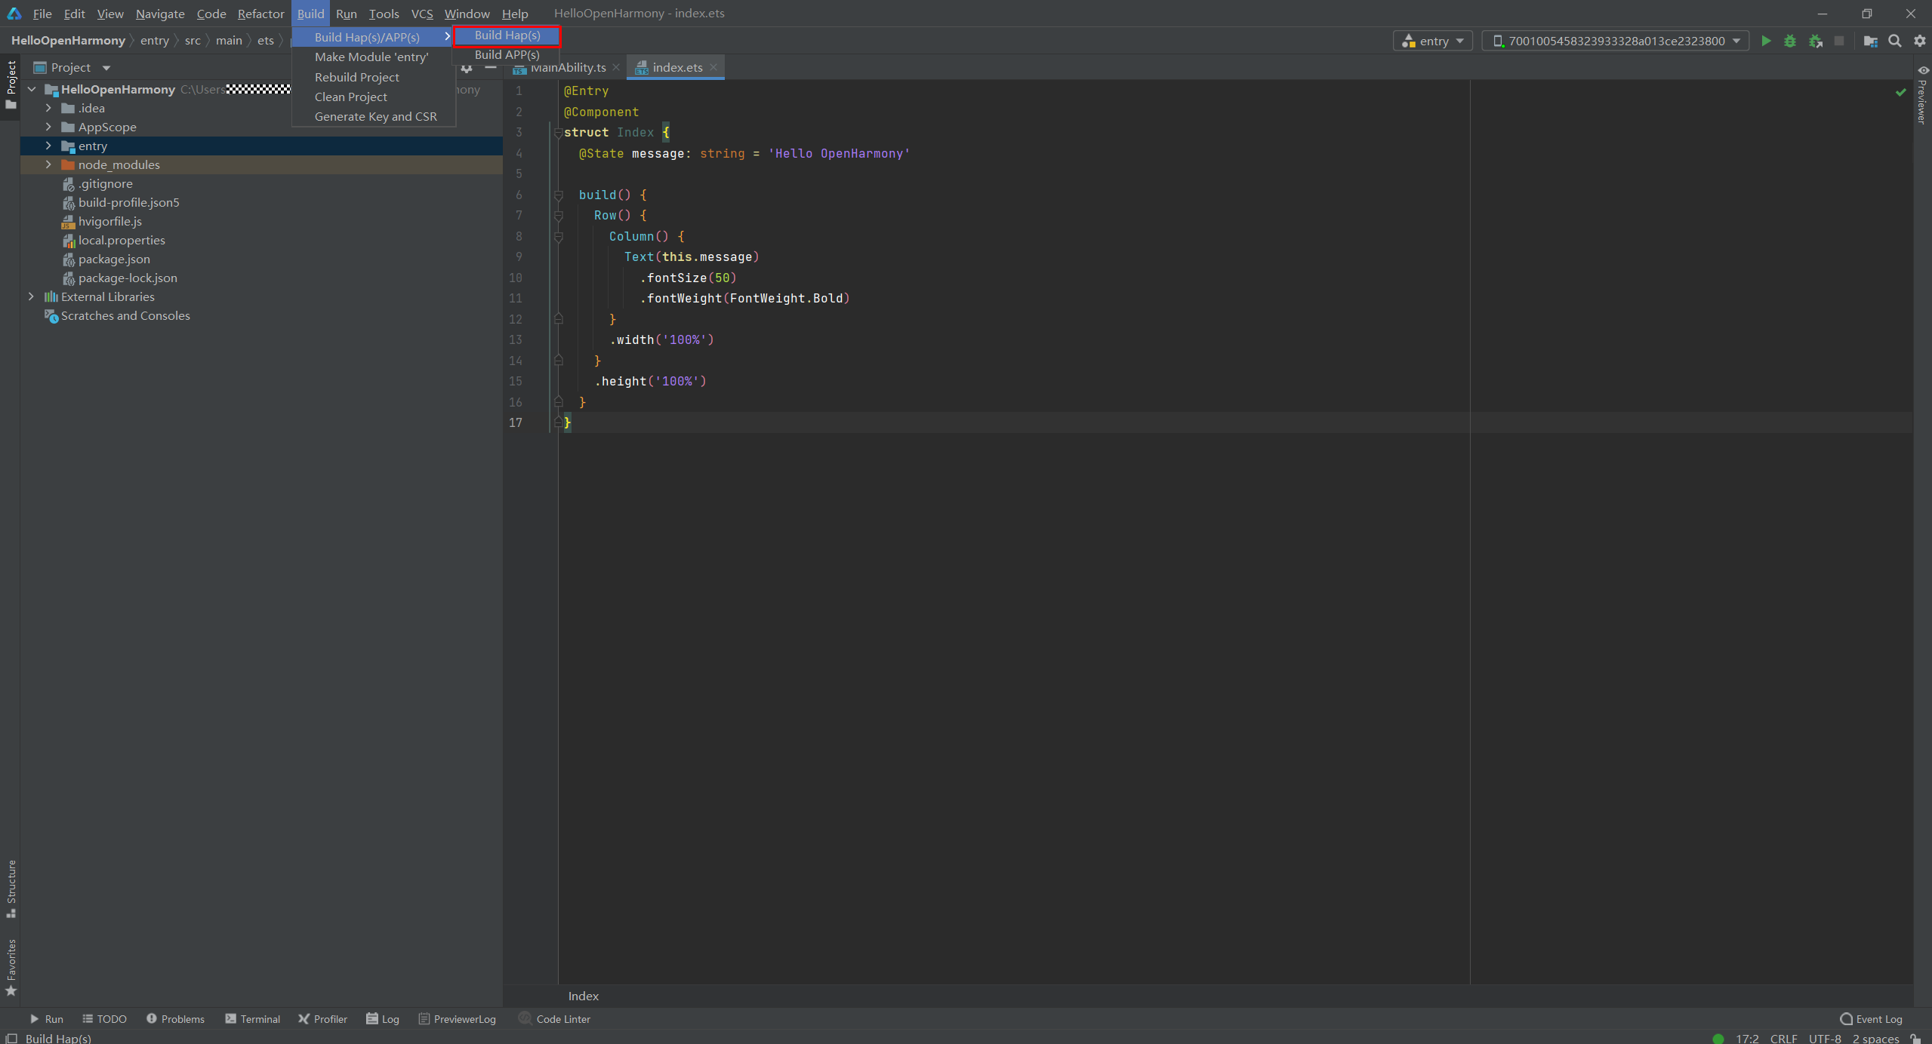Image resolution: width=1932 pixels, height=1044 pixels.
Task: Collapse the HelloOpenHarmony root node
Action: click(32, 89)
